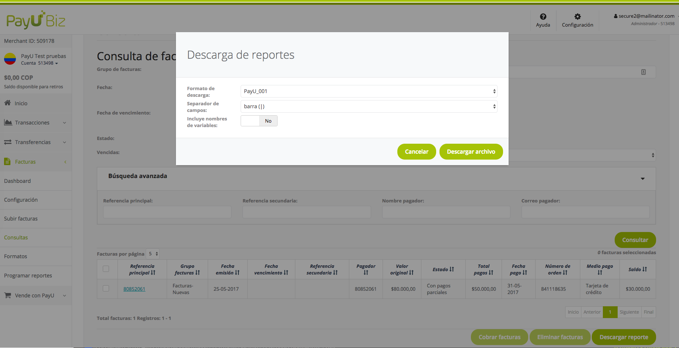Click Siguiente in the pagination bar
The width and height of the screenshot is (679, 348).
click(x=629, y=312)
